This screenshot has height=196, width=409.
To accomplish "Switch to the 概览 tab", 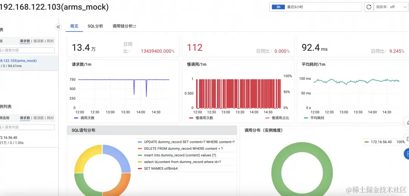I will [x=74, y=26].
